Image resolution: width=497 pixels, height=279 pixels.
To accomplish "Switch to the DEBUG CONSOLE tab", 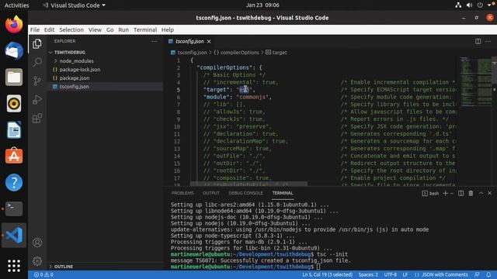I will pos(245,193).
